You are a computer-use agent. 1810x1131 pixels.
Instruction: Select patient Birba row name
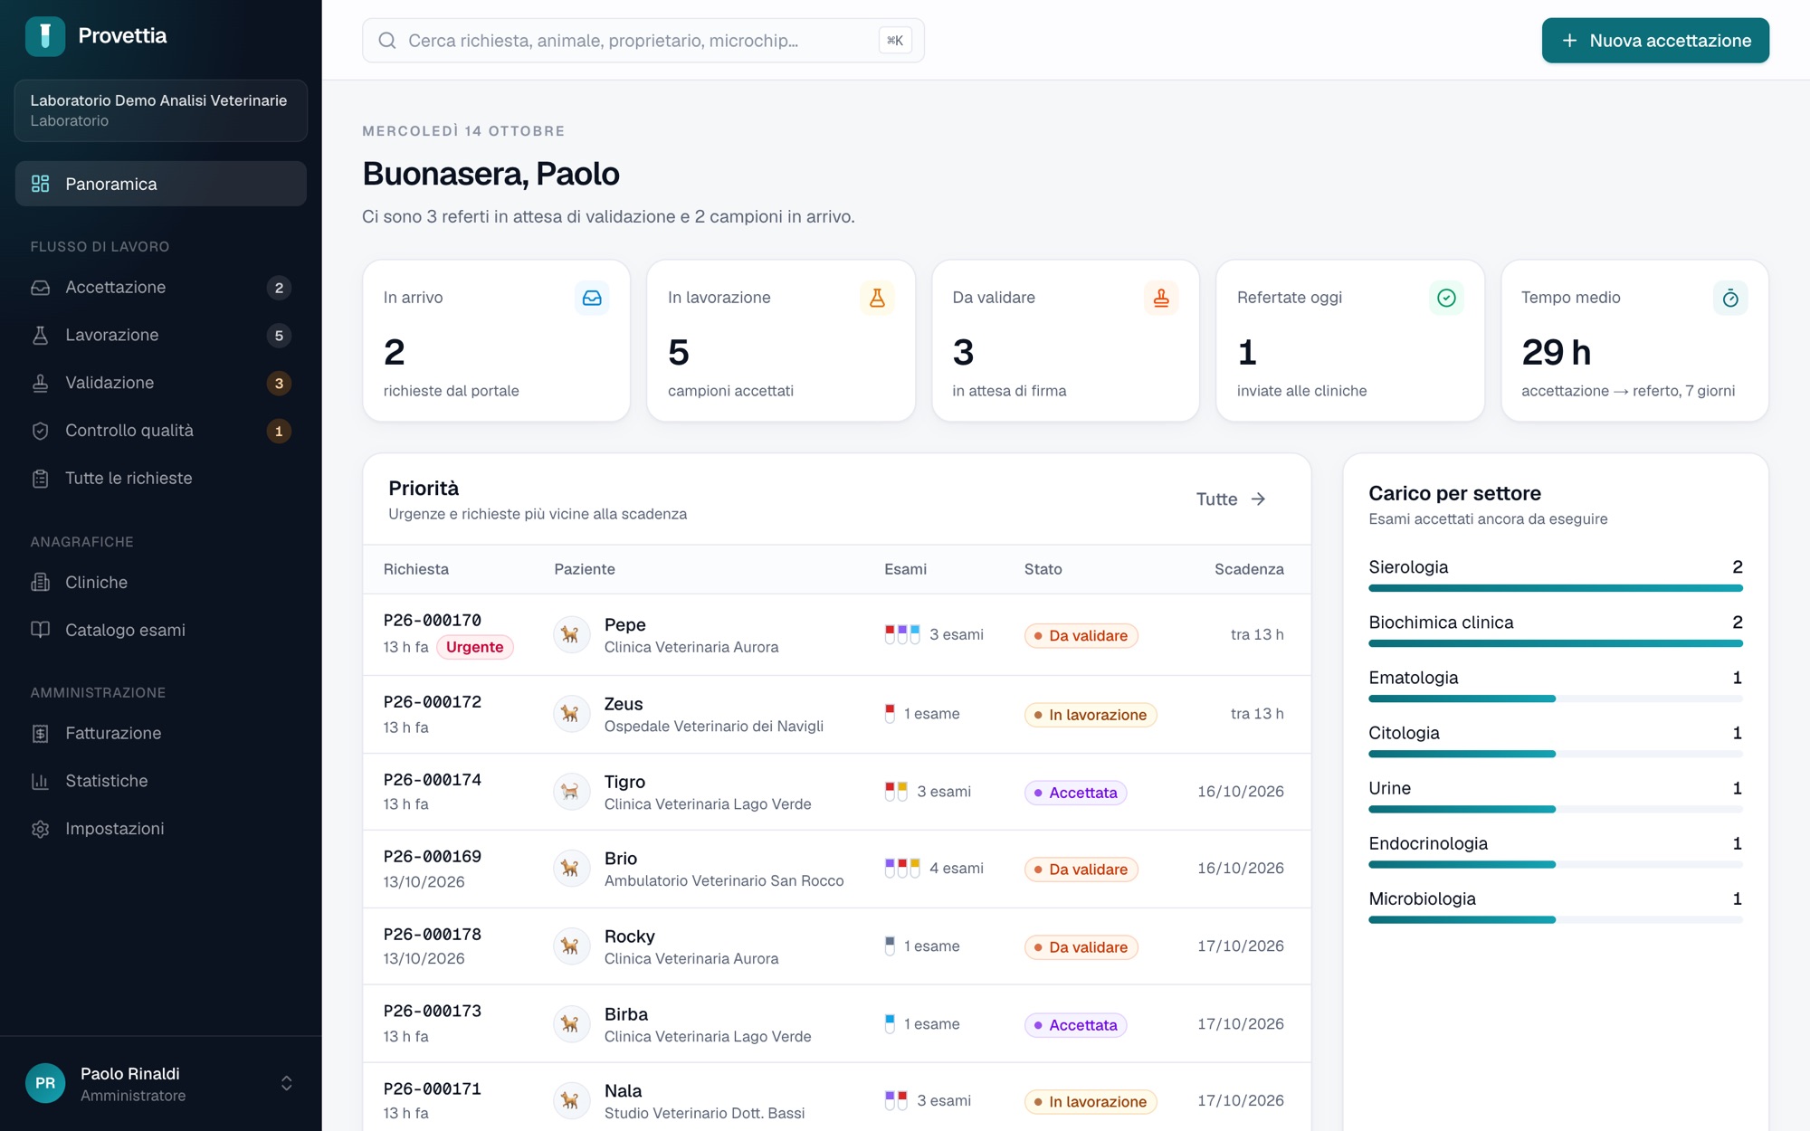pyautogui.click(x=626, y=1014)
